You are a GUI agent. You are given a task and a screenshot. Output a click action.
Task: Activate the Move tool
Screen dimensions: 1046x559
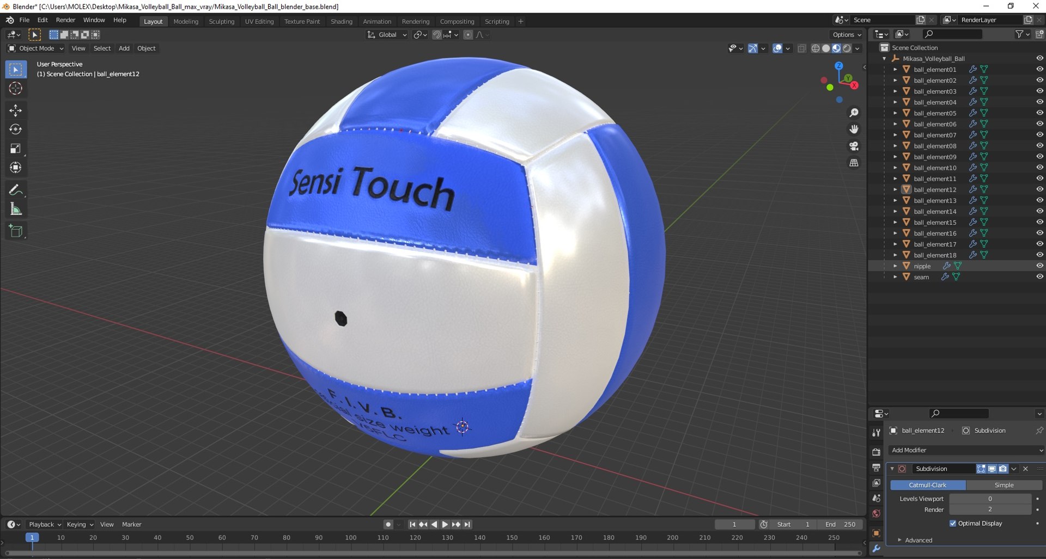pyautogui.click(x=15, y=110)
